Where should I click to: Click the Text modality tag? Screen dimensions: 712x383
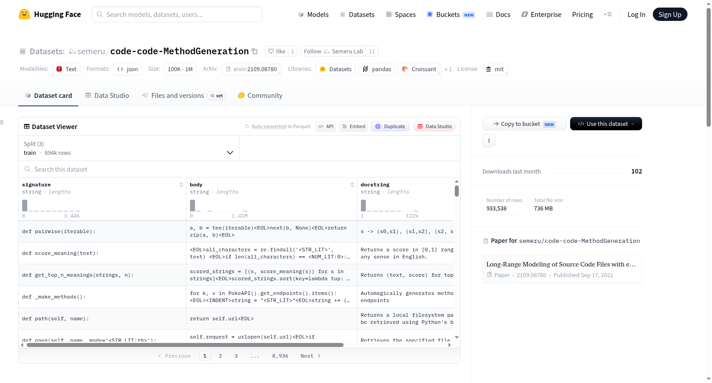pyautogui.click(x=66, y=69)
